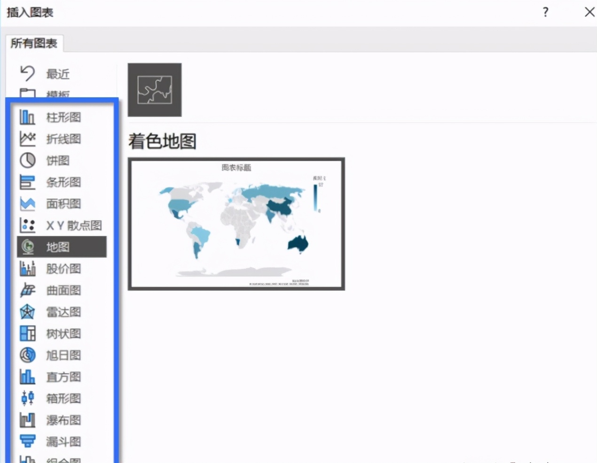Select the 箱形图 box plot entry
The height and width of the screenshot is (463, 597).
63,398
